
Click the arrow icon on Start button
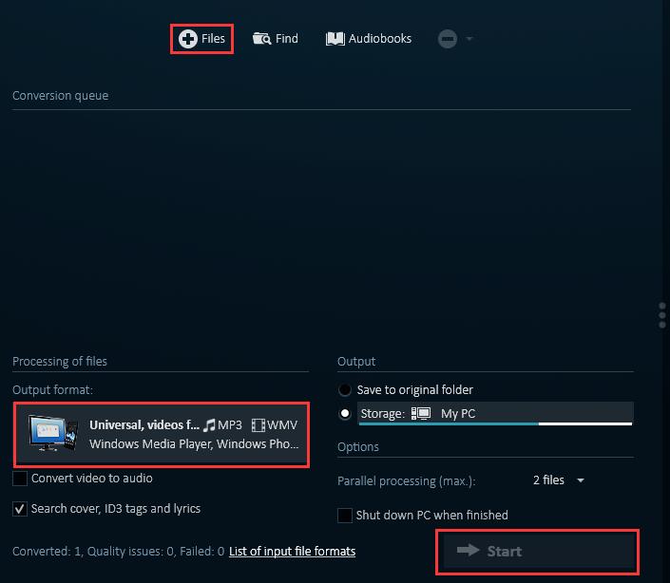[x=468, y=550]
